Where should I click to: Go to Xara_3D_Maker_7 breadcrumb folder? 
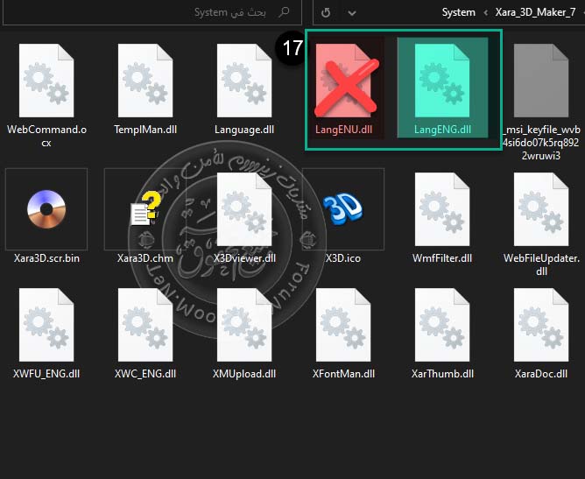coord(535,12)
